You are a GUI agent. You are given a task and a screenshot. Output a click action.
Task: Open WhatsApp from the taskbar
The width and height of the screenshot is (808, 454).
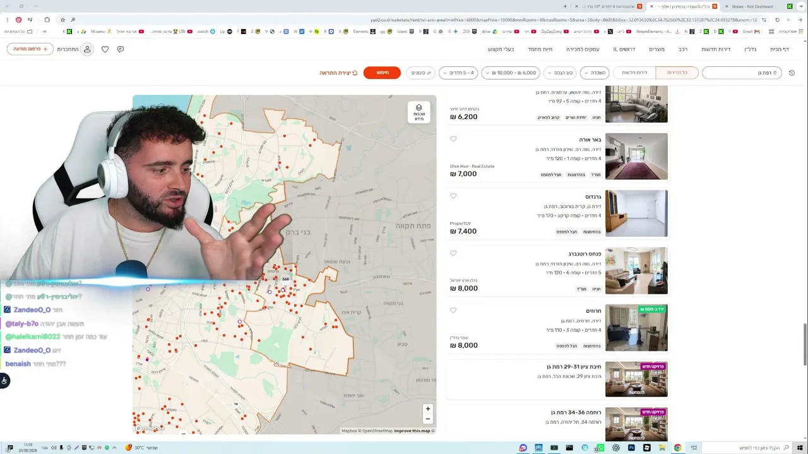[x=600, y=448]
